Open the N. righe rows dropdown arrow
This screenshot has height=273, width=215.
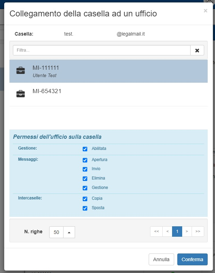69,232
